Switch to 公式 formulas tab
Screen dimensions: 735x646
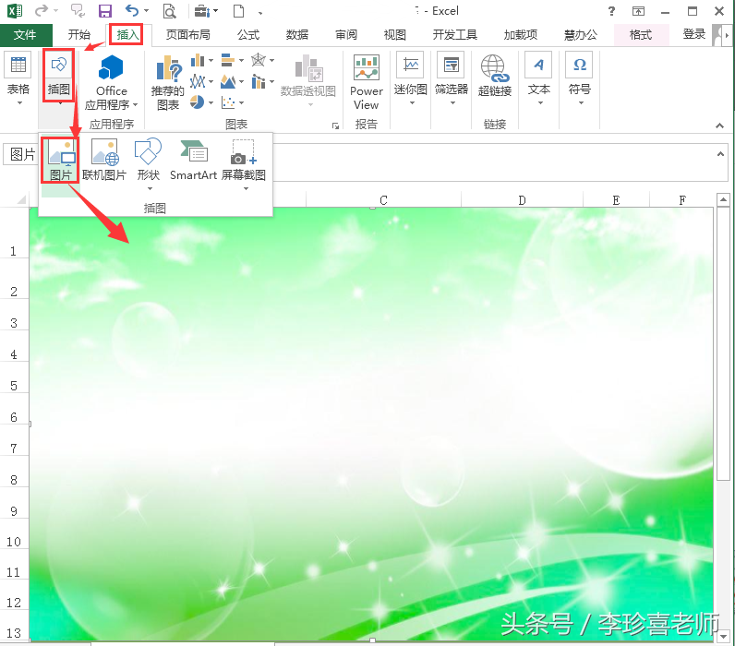(248, 35)
